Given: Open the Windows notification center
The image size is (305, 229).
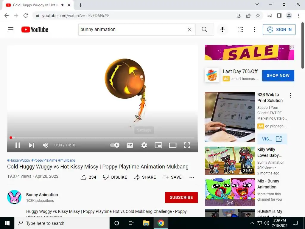Looking at the screenshot, I should [x=295, y=223].
